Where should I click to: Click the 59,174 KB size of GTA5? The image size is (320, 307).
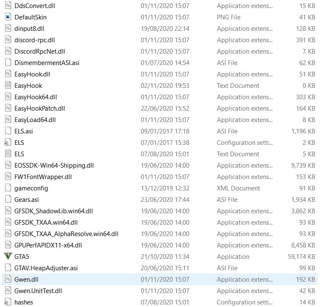click(301, 256)
